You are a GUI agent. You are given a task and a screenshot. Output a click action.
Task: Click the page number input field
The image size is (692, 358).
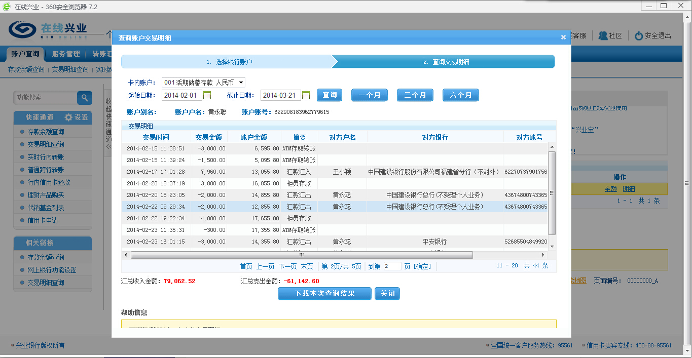392,266
